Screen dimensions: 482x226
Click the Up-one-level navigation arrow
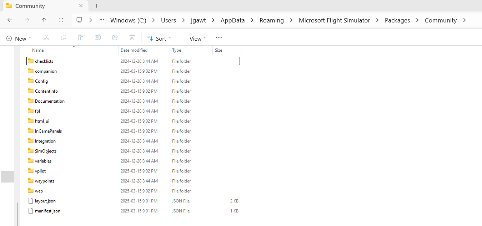point(44,20)
